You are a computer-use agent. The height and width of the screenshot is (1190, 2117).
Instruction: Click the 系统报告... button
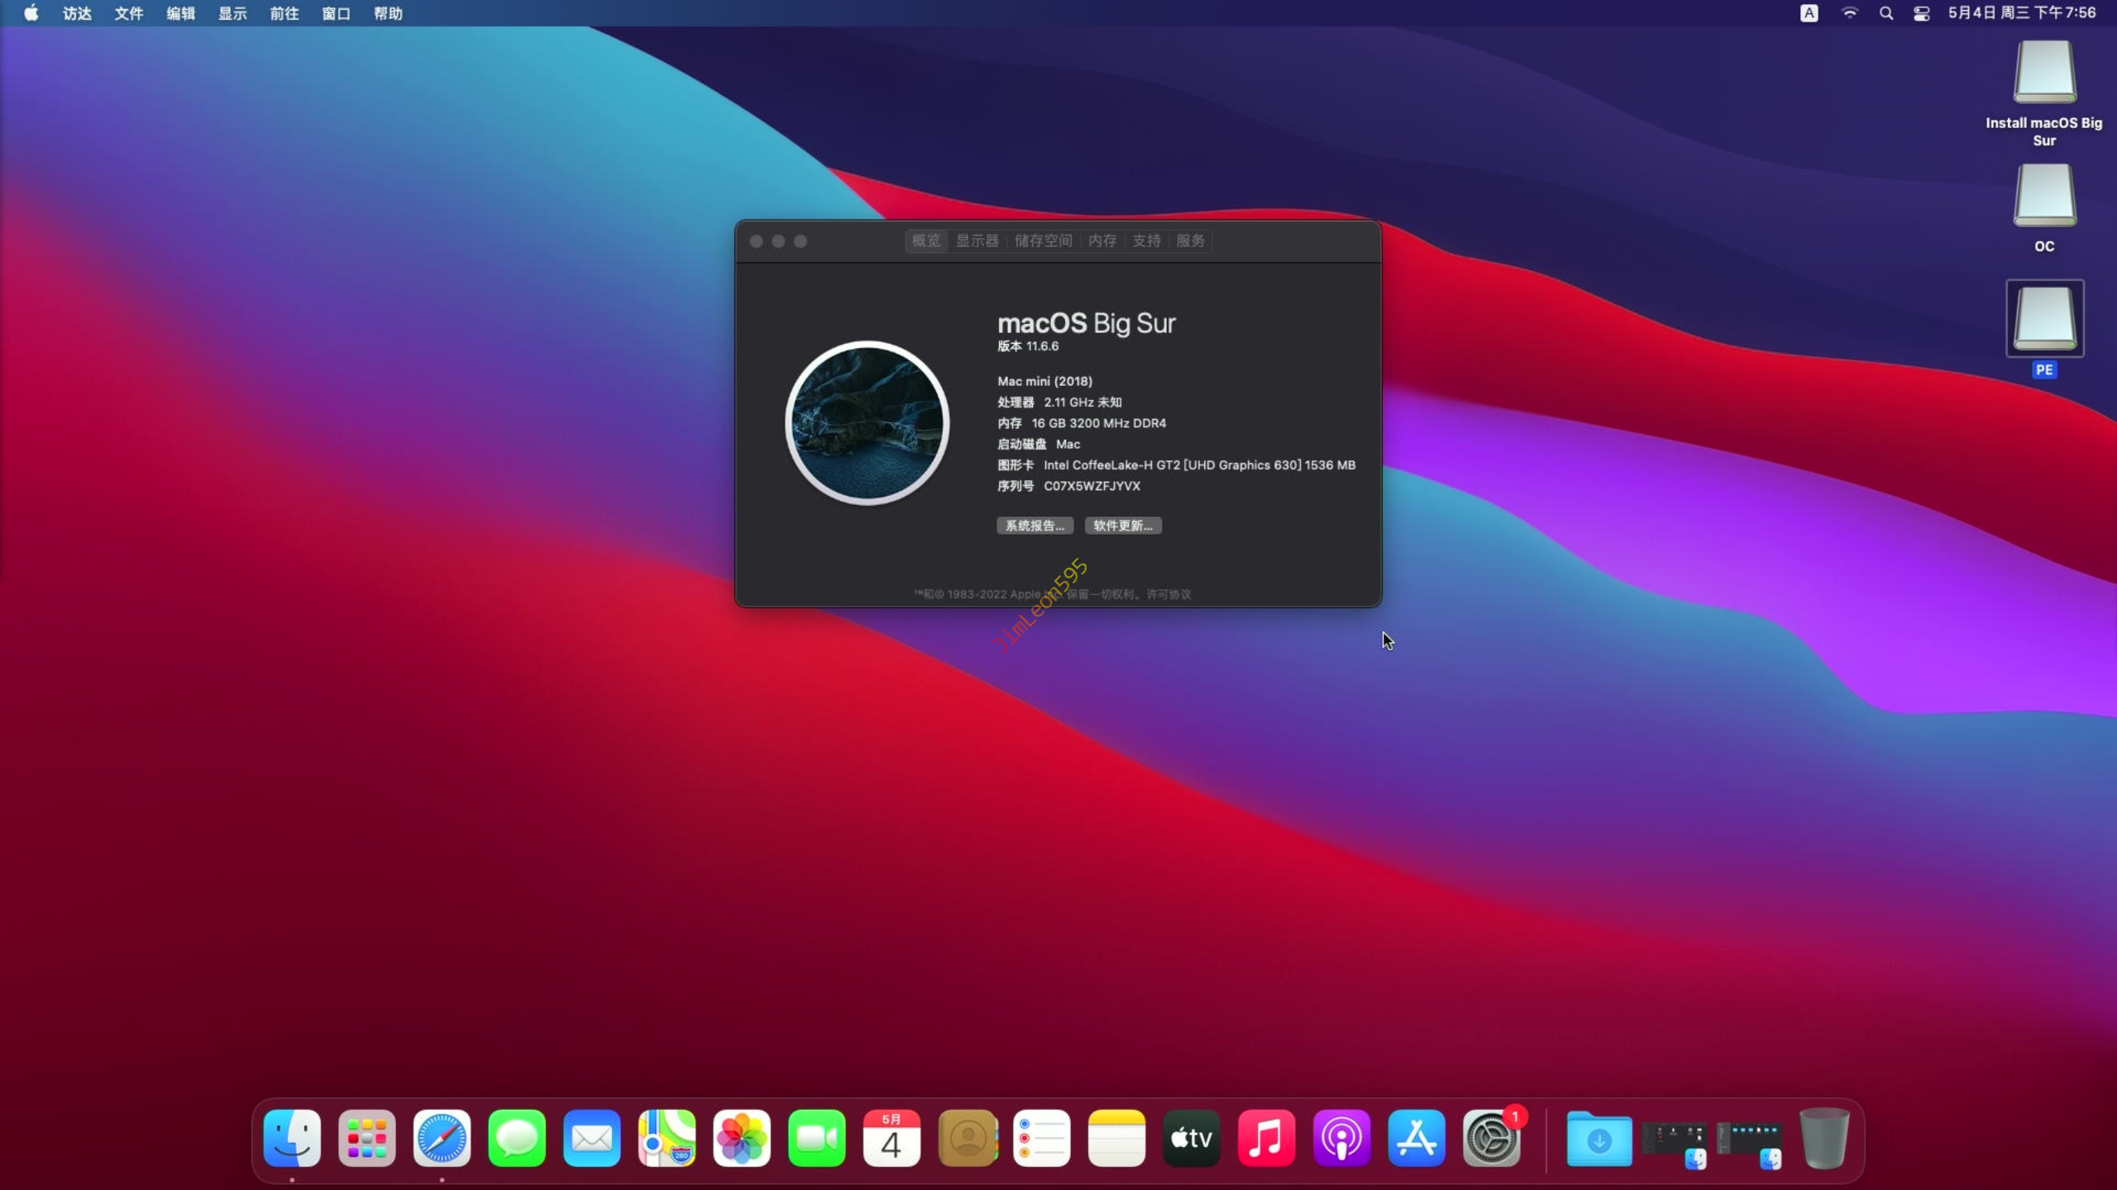1035,526
